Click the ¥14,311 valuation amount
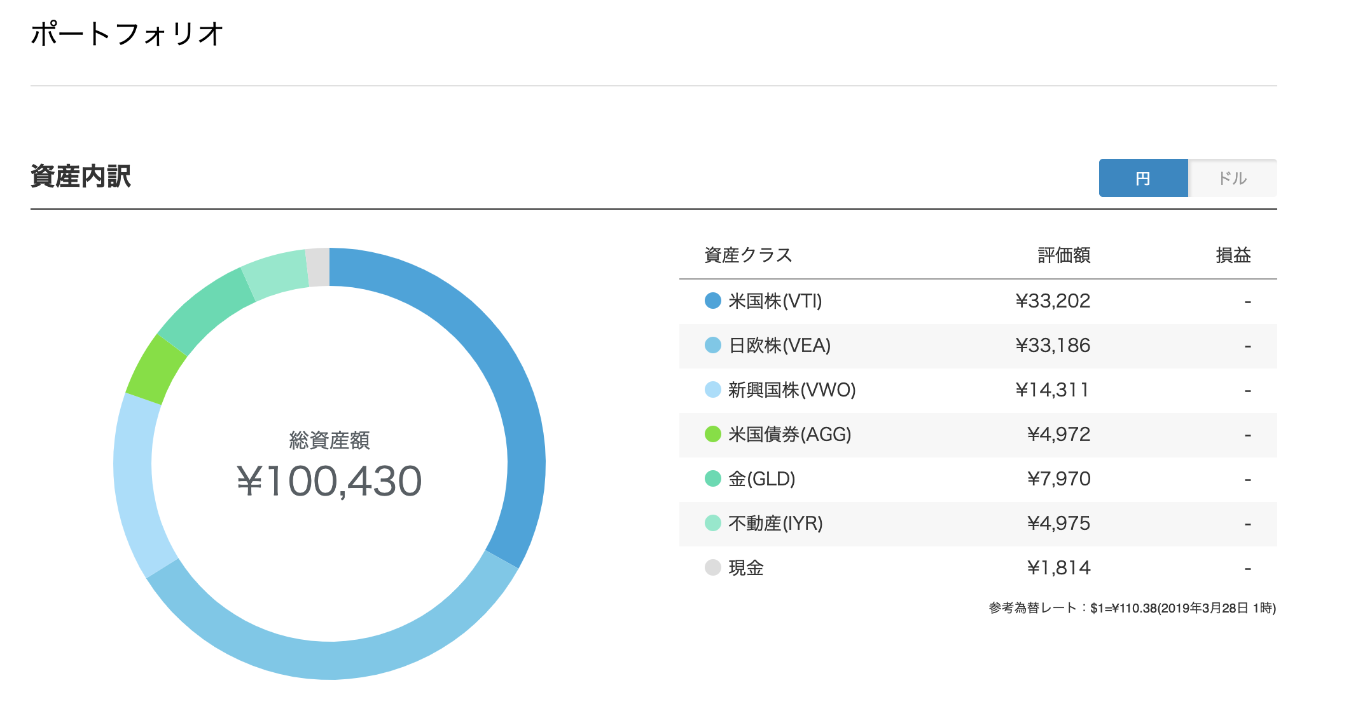The height and width of the screenshot is (704, 1351). pos(1053,389)
